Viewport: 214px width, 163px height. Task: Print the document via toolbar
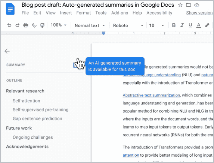coord(26,25)
